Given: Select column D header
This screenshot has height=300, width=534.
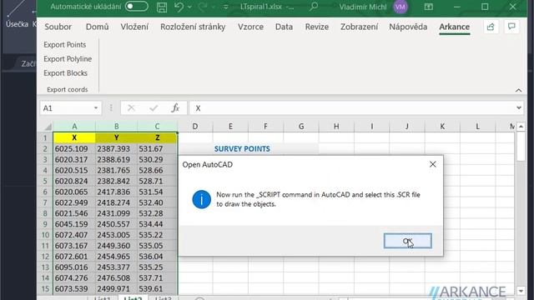Looking at the screenshot, I should click(x=195, y=127).
